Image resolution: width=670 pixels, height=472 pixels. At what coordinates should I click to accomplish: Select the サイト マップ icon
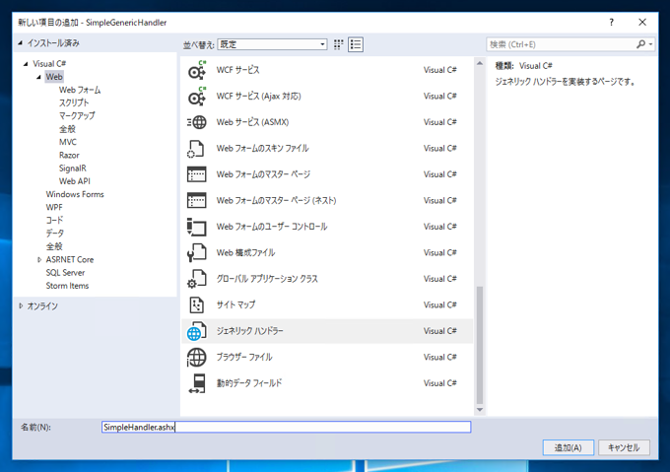(x=196, y=305)
